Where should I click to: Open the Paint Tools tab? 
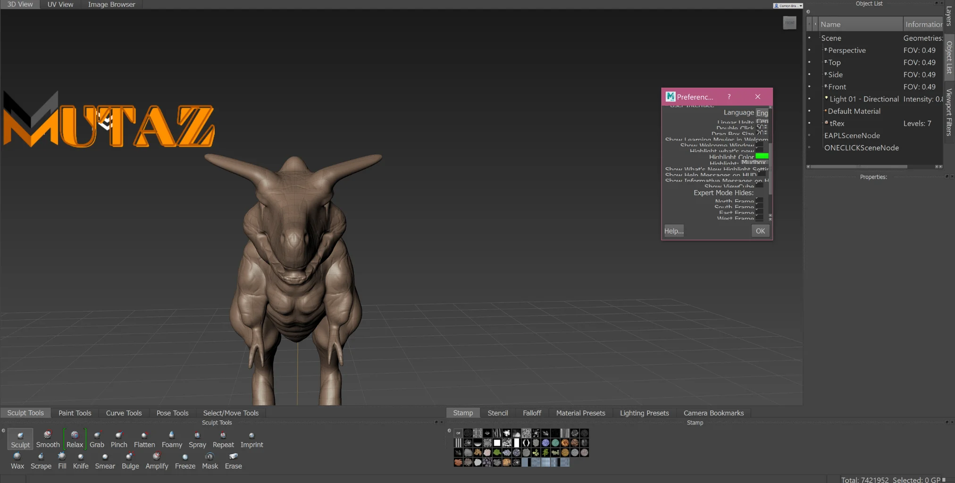(x=75, y=413)
